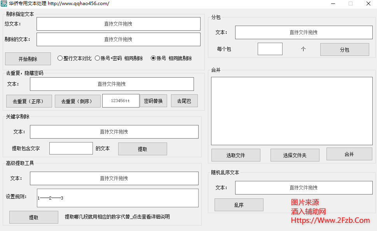
Task: Click the 每个包 count input field
Action: coord(270,49)
